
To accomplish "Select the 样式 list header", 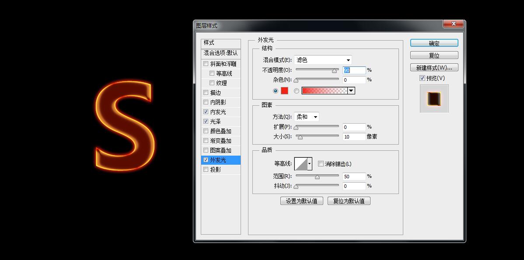I will (x=220, y=43).
